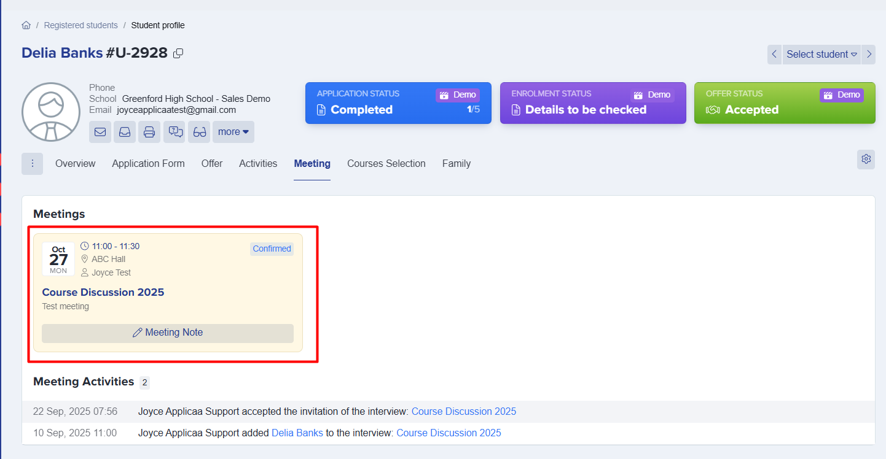Screen dimensions: 886x459
Task: Click the student avatar picture
Action: coord(51,112)
